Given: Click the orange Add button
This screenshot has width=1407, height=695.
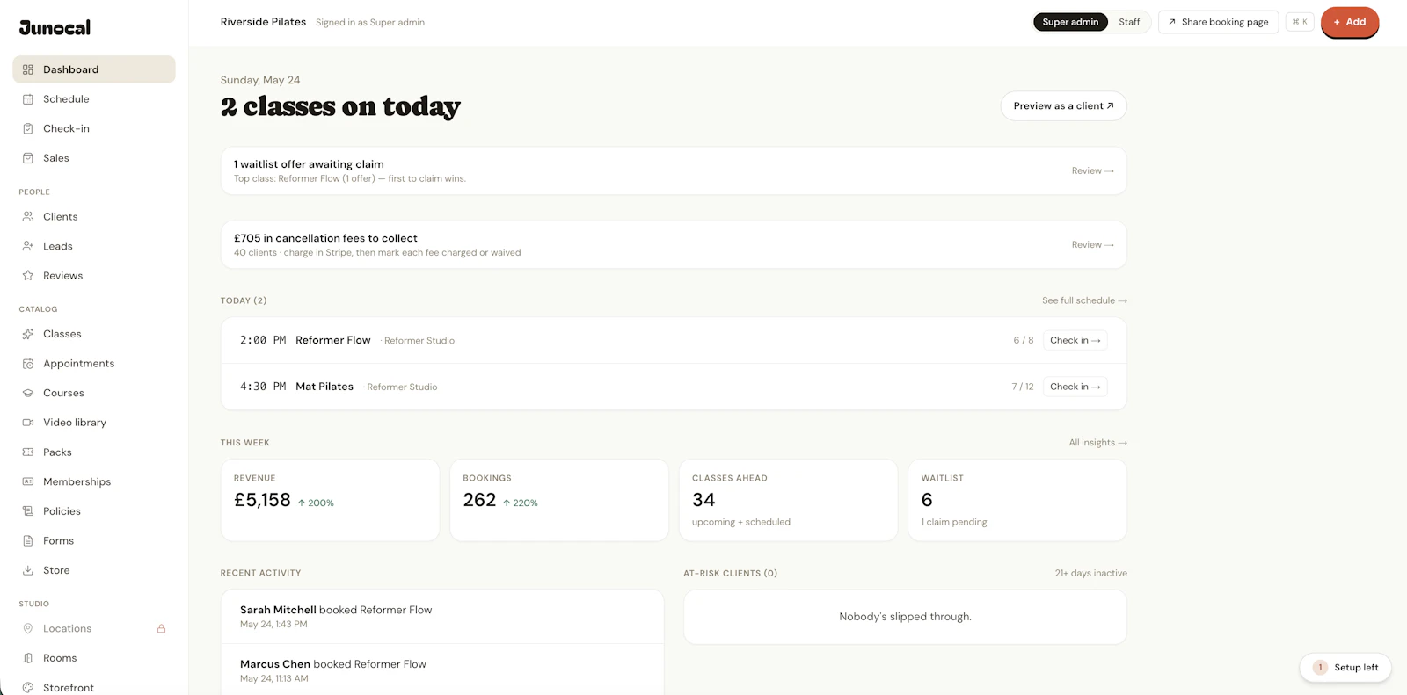Looking at the screenshot, I should pyautogui.click(x=1350, y=22).
